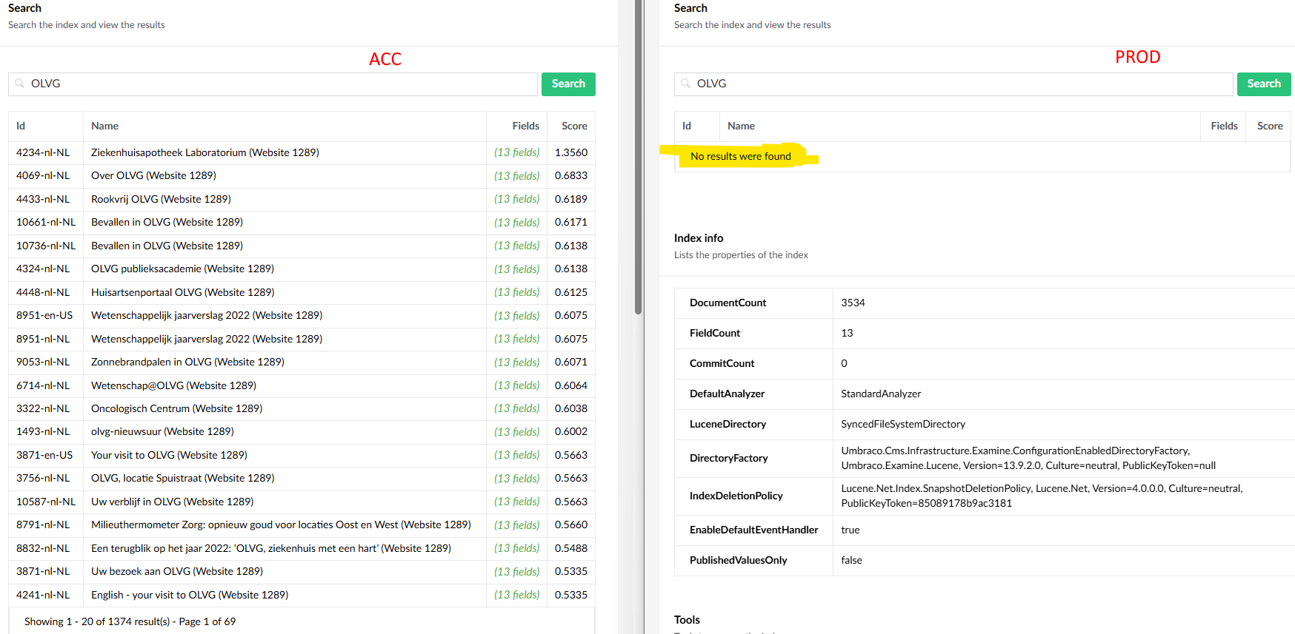This screenshot has height=634, width=1295.
Task: View fields for OLVG publieksacademie result
Action: click(516, 269)
